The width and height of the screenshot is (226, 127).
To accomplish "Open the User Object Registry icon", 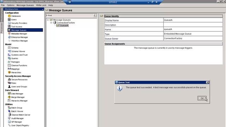I will 10,125.
